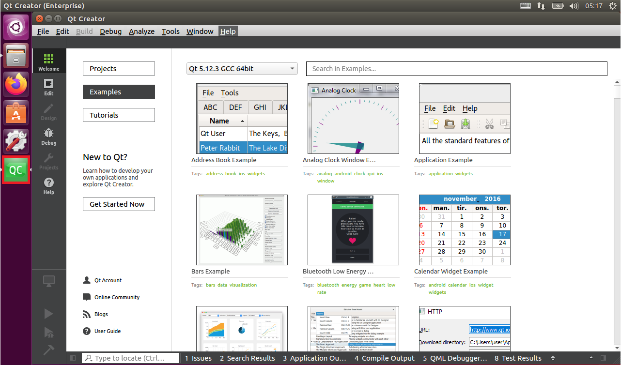This screenshot has height=365, width=621.
Task: Open Application Example thumbnail
Action: (465, 119)
